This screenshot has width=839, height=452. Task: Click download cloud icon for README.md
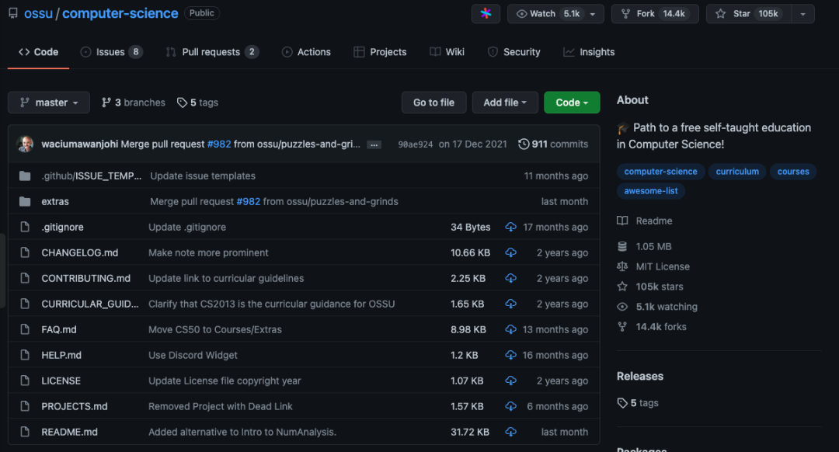tap(510, 433)
